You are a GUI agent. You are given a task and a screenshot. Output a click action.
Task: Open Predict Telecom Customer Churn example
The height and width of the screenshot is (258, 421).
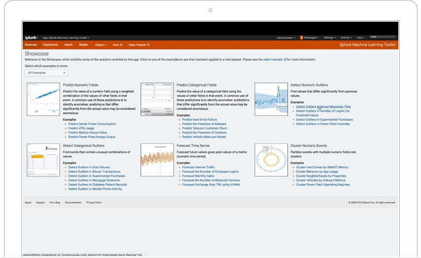pyautogui.click(x=205, y=128)
